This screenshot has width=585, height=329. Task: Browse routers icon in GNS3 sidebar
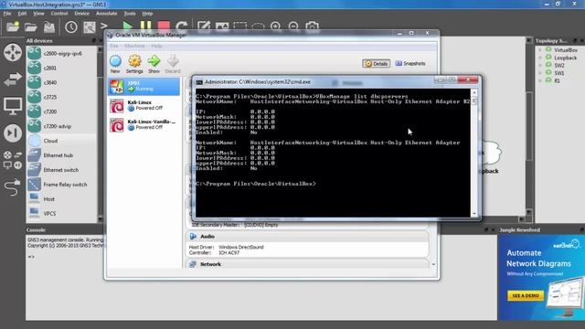click(x=13, y=52)
